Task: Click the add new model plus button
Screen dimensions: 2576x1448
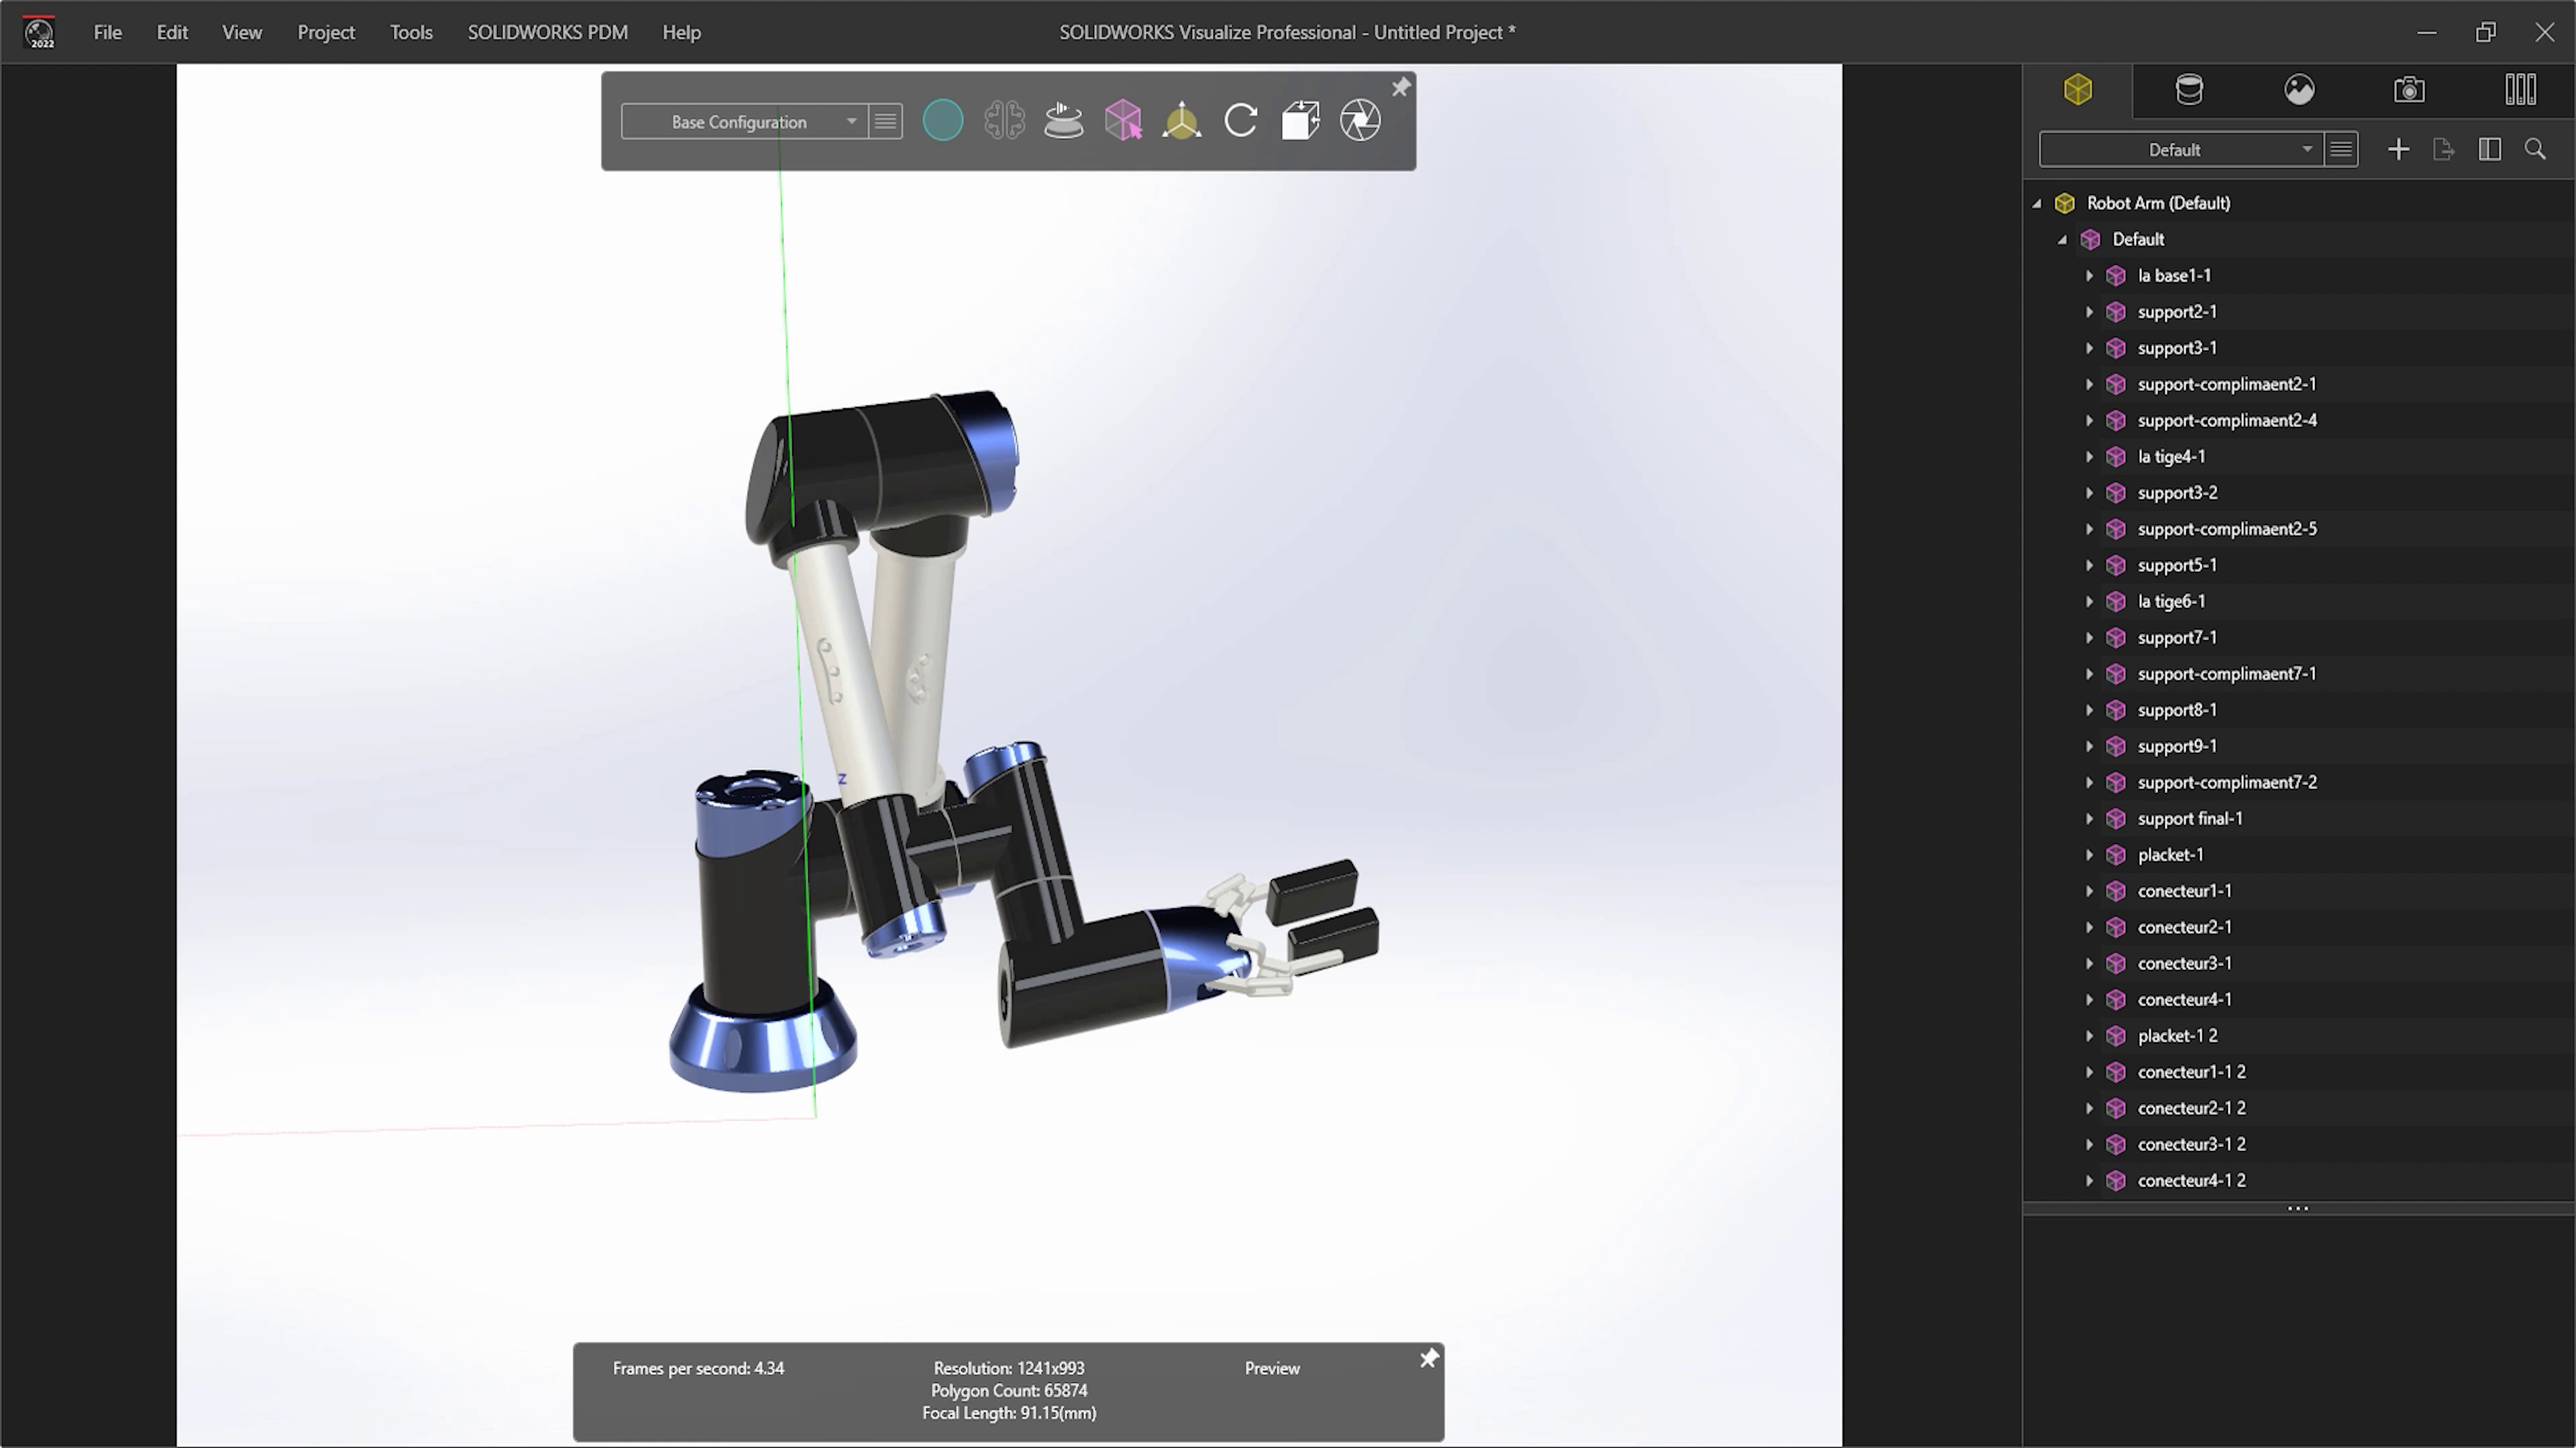Action: tap(2398, 149)
